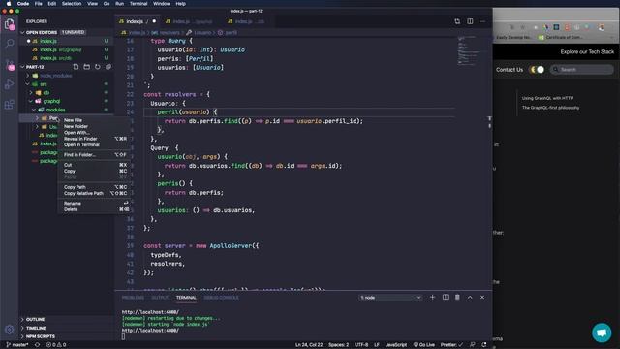Click Explore our Tech Stack link
Viewport: 620px width, 349px height.
[587, 51]
